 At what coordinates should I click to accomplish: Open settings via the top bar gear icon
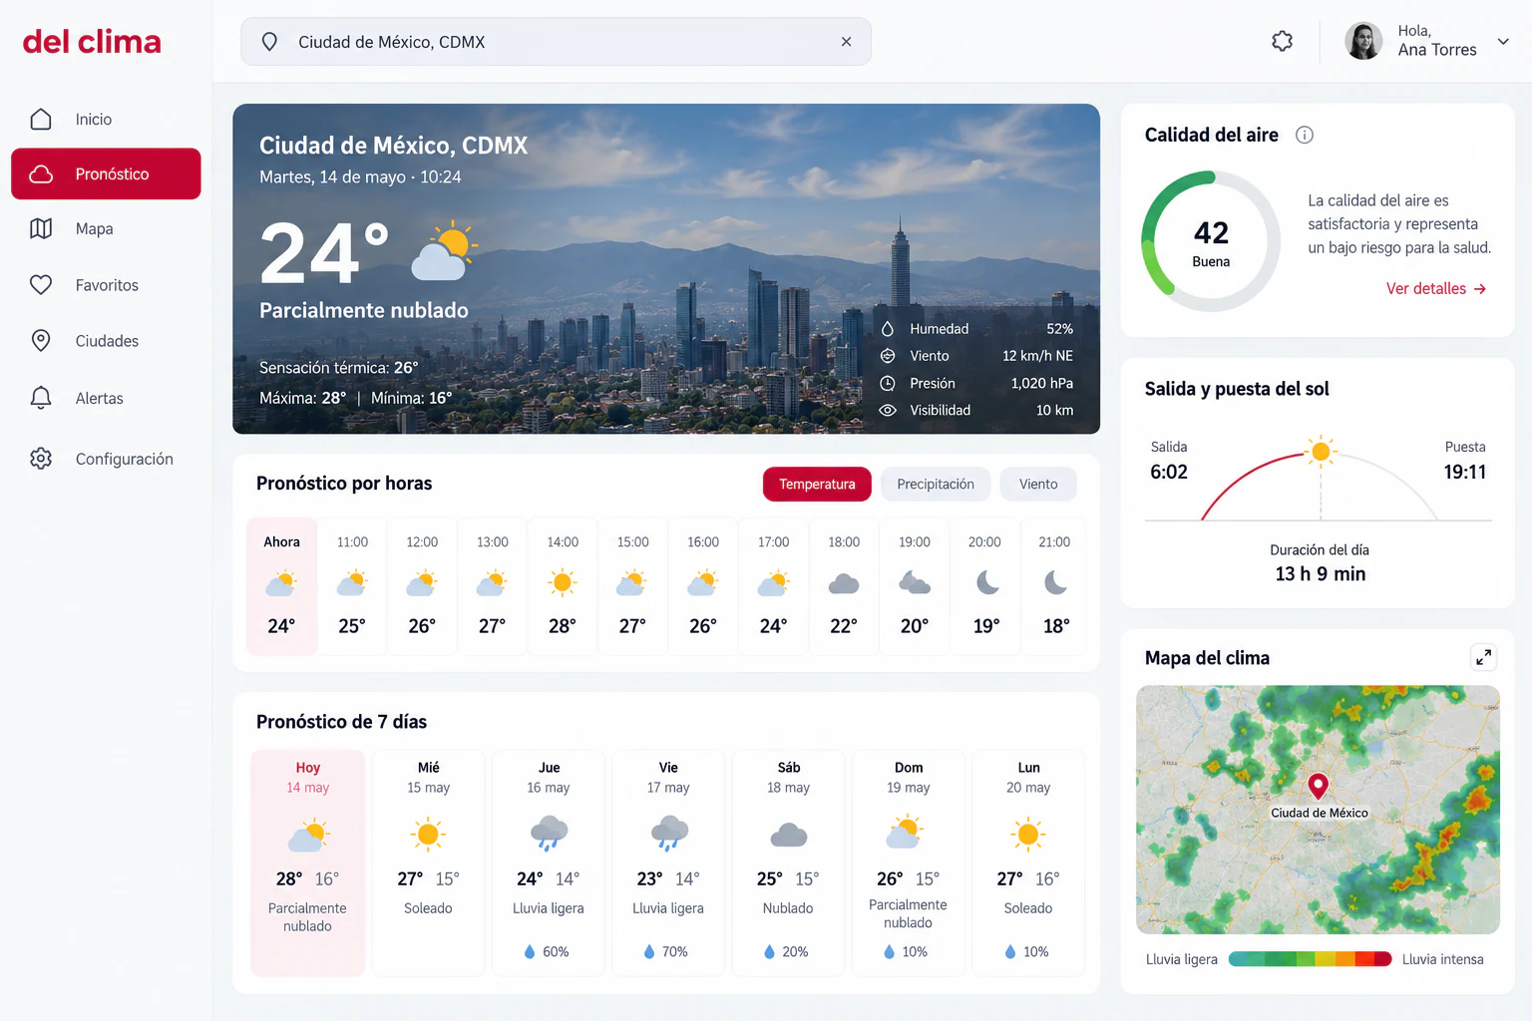click(x=1283, y=41)
